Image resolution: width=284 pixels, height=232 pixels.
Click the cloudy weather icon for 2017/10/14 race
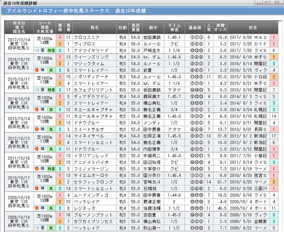click(x=37, y=50)
